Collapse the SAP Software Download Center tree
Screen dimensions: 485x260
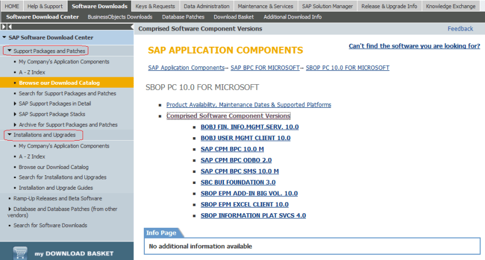[5, 37]
